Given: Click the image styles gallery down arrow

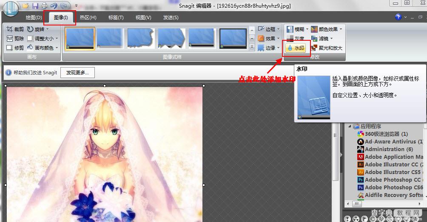Looking at the screenshot, I should tap(252, 39).
